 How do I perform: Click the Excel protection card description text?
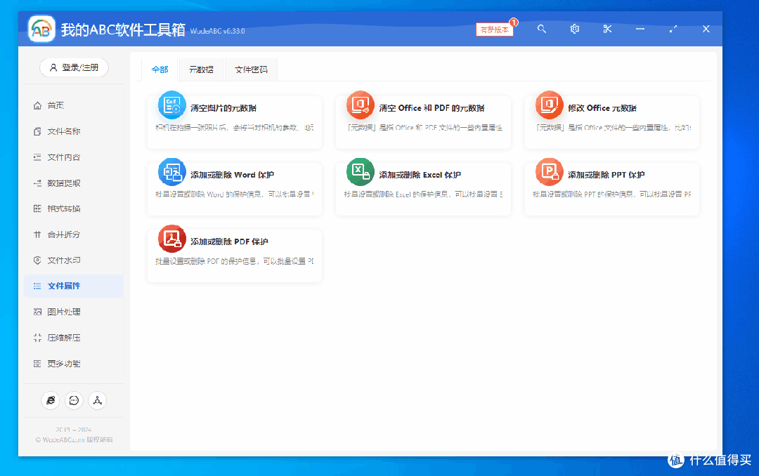tap(423, 194)
